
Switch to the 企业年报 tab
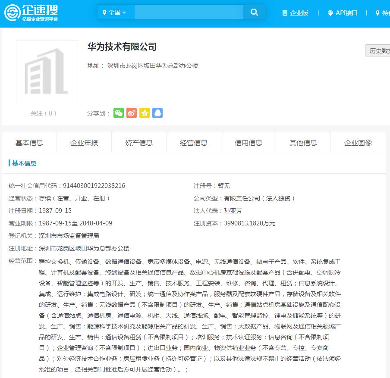pyautogui.click(x=84, y=142)
